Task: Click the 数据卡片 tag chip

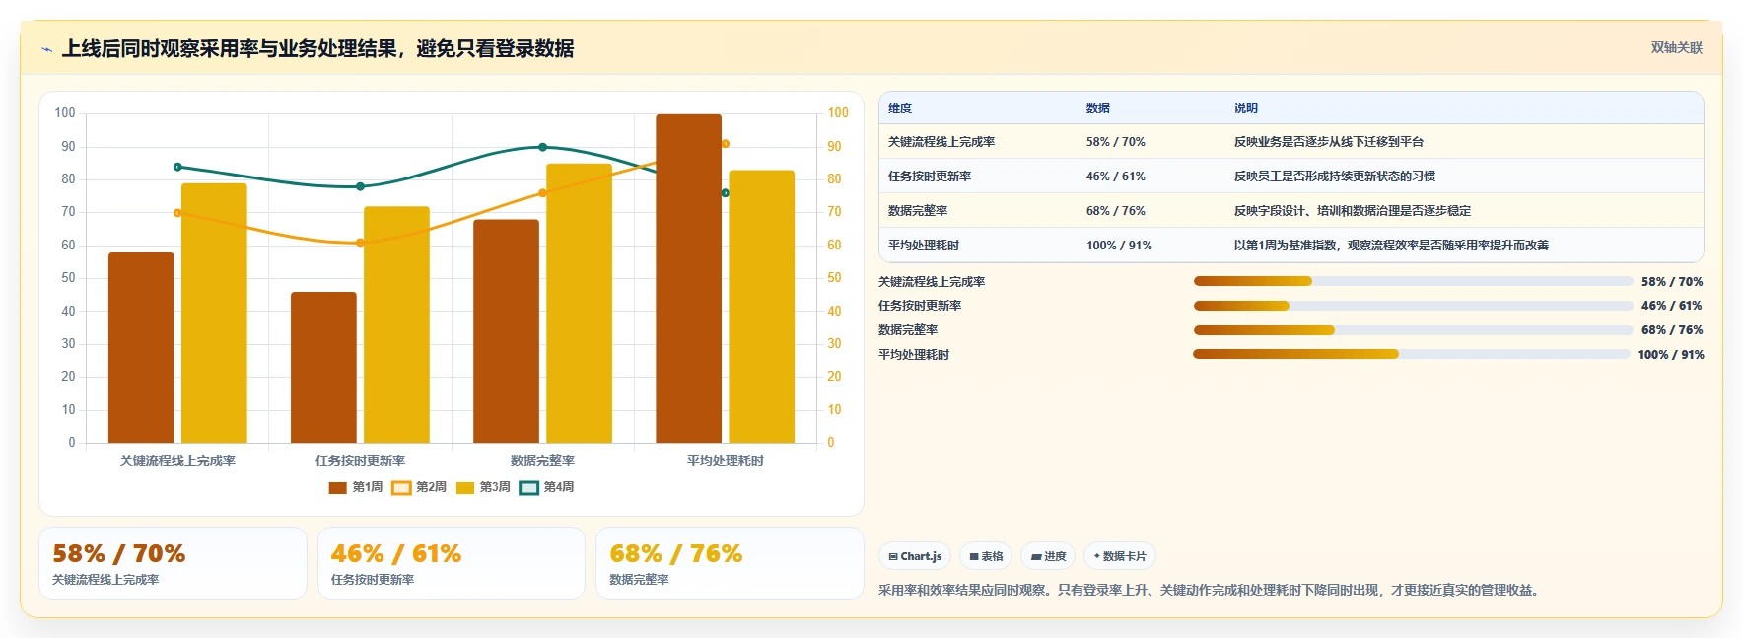Action: [1119, 556]
